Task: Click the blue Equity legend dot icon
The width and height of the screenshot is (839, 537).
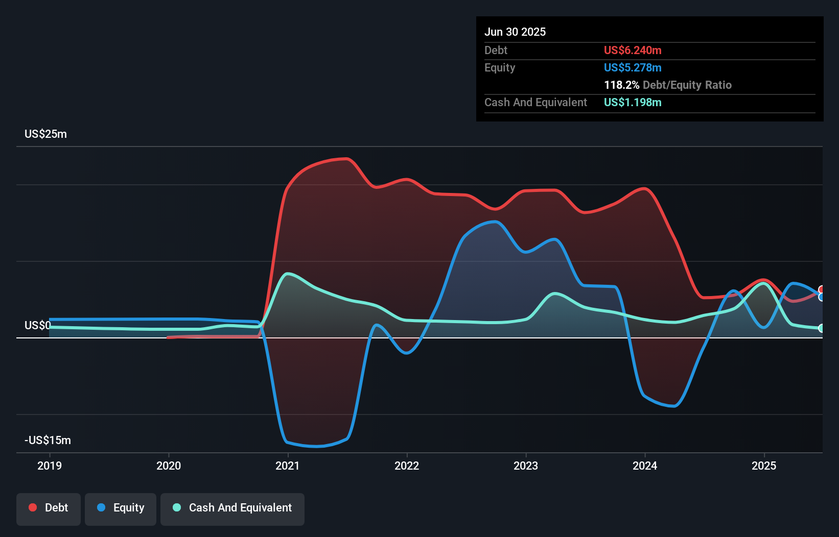Action: pos(102,507)
